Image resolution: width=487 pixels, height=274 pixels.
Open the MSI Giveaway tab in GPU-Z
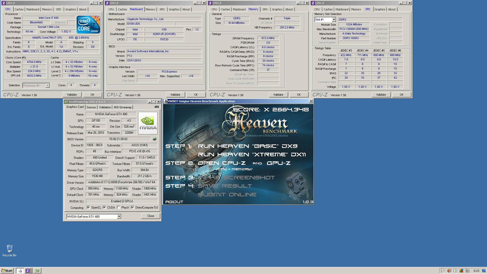[x=123, y=107]
